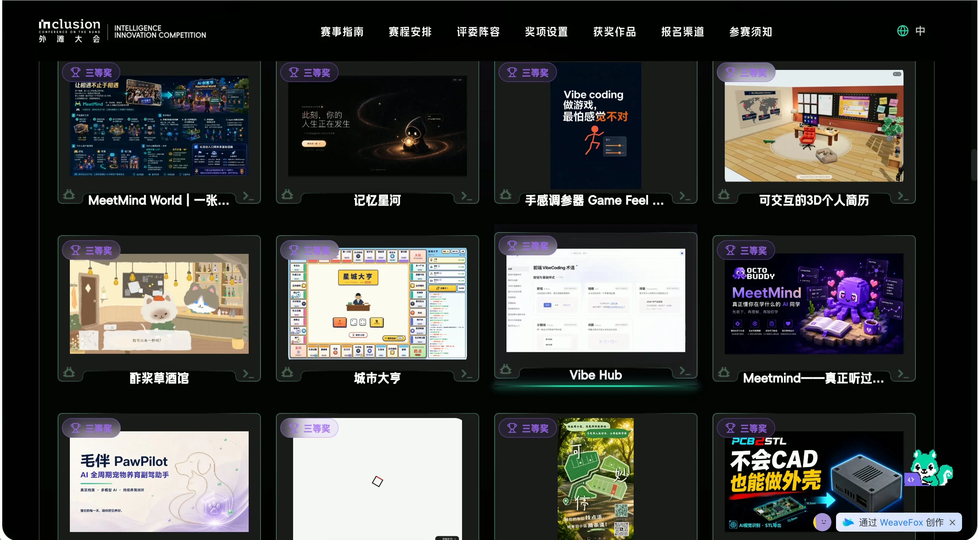Click the robot icon on 3D个人简历 card

coord(724,194)
